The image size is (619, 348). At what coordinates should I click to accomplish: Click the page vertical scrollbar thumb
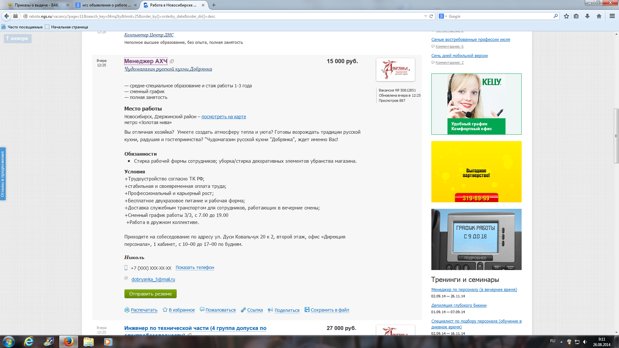pyautogui.click(x=616, y=136)
